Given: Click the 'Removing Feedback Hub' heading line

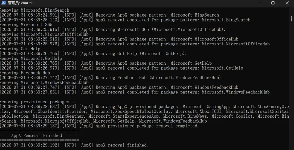Looking at the screenshot, I should [25, 73].
